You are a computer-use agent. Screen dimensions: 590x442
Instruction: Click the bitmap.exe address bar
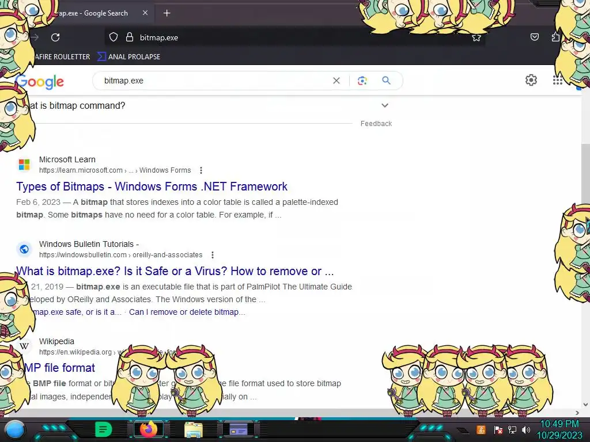pos(294,37)
